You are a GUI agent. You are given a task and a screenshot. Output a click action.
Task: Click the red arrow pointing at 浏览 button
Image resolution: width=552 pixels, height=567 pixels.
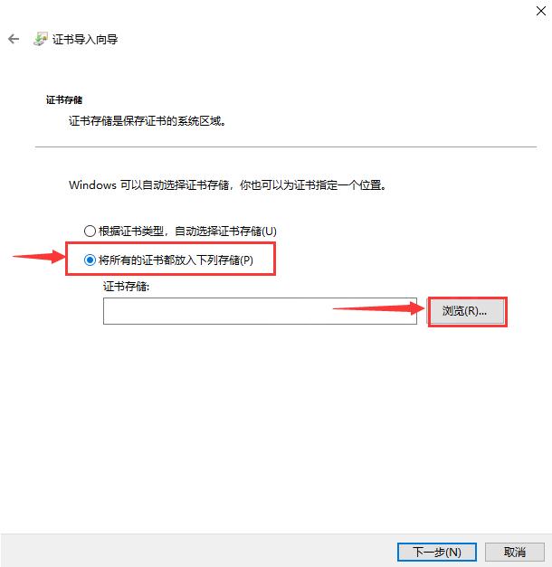point(378,308)
